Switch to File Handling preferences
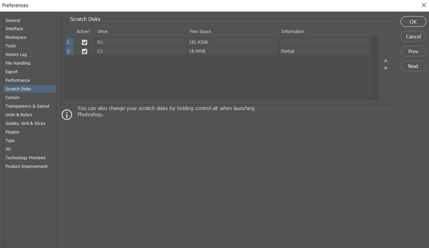The height and width of the screenshot is (248, 429). [x=18, y=63]
